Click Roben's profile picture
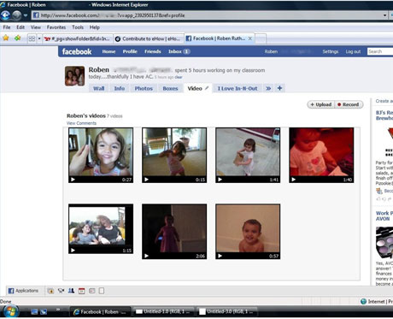The width and height of the screenshot is (393, 319). (74, 76)
